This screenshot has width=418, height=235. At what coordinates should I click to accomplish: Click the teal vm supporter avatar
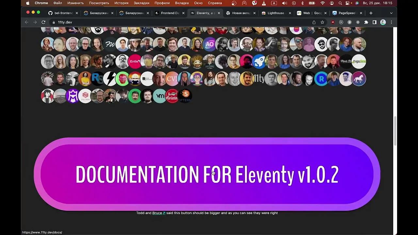click(x=159, y=96)
